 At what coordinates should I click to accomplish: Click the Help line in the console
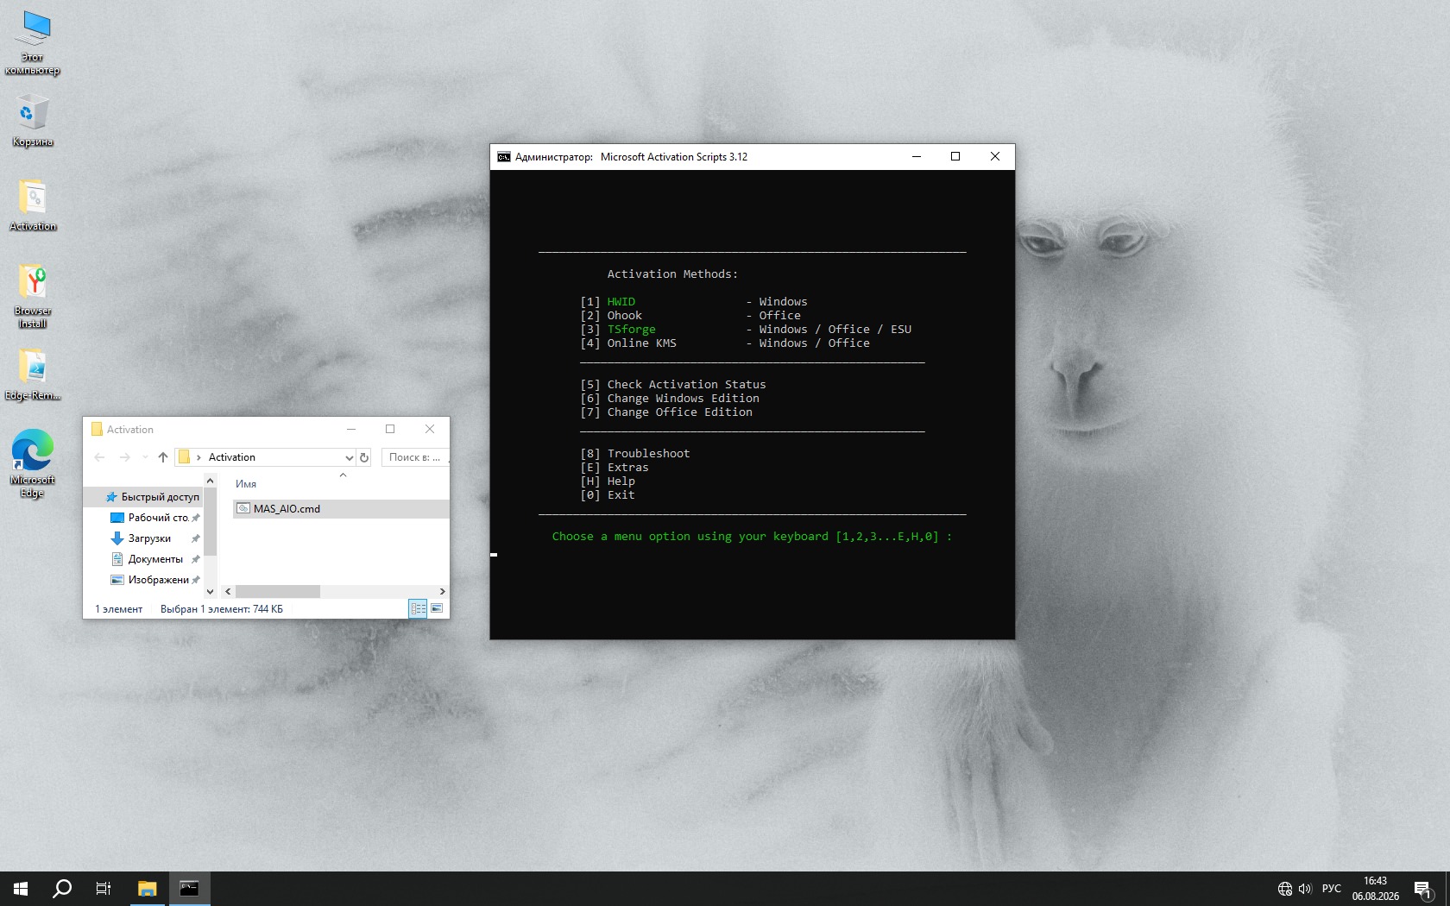tap(608, 481)
